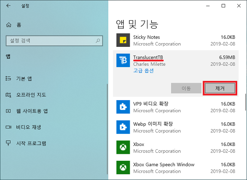The height and width of the screenshot is (180, 247).
Task: Click the left sidebar scrollbar
Action: click(x=107, y=129)
